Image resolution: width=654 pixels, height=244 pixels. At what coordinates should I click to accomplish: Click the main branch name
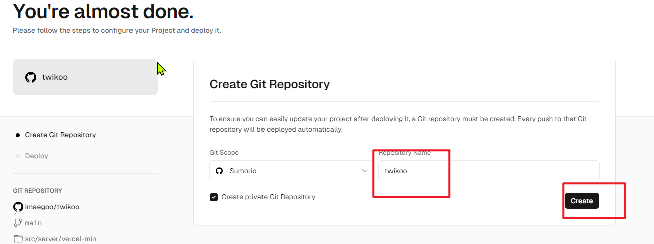coord(33,223)
